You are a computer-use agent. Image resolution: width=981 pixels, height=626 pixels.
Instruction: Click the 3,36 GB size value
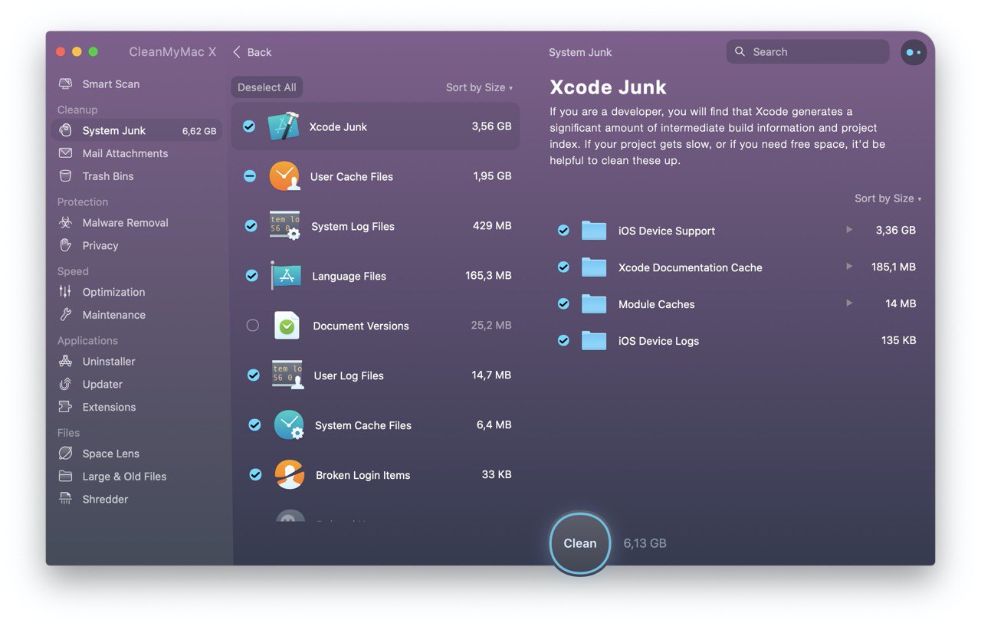coord(896,230)
